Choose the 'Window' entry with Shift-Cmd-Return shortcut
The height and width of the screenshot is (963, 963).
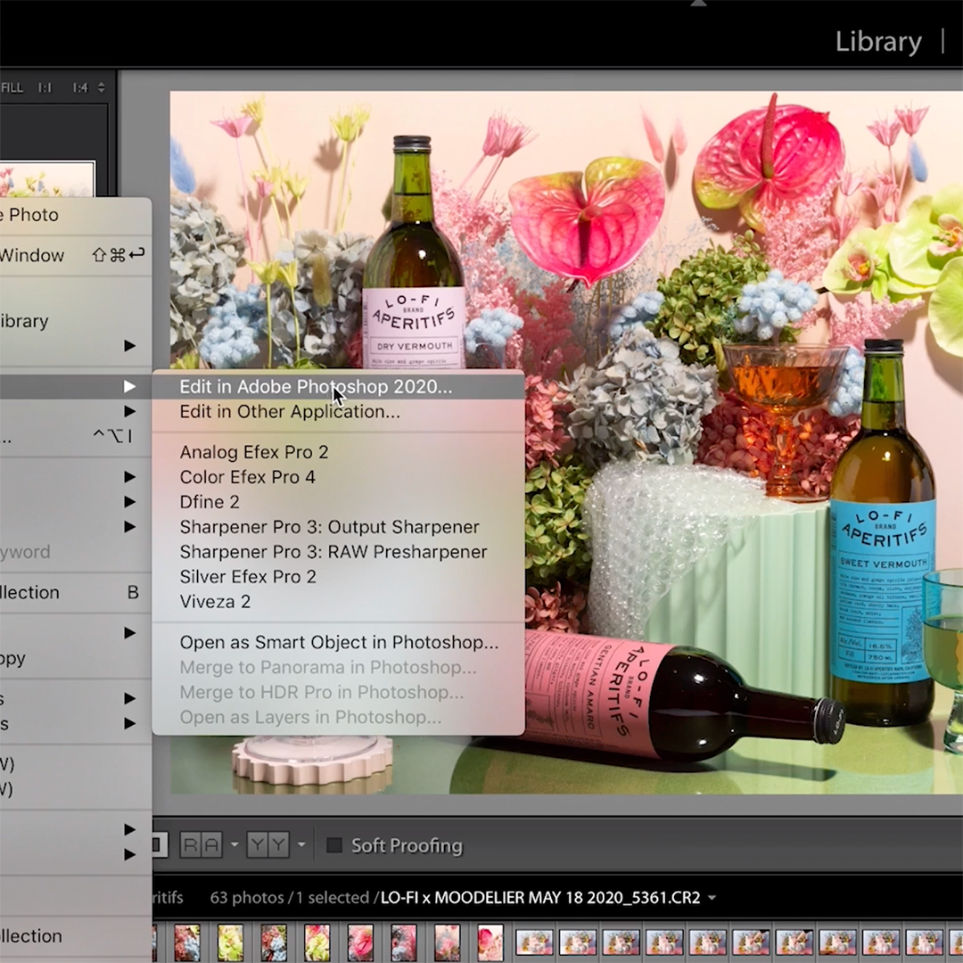pos(76,255)
